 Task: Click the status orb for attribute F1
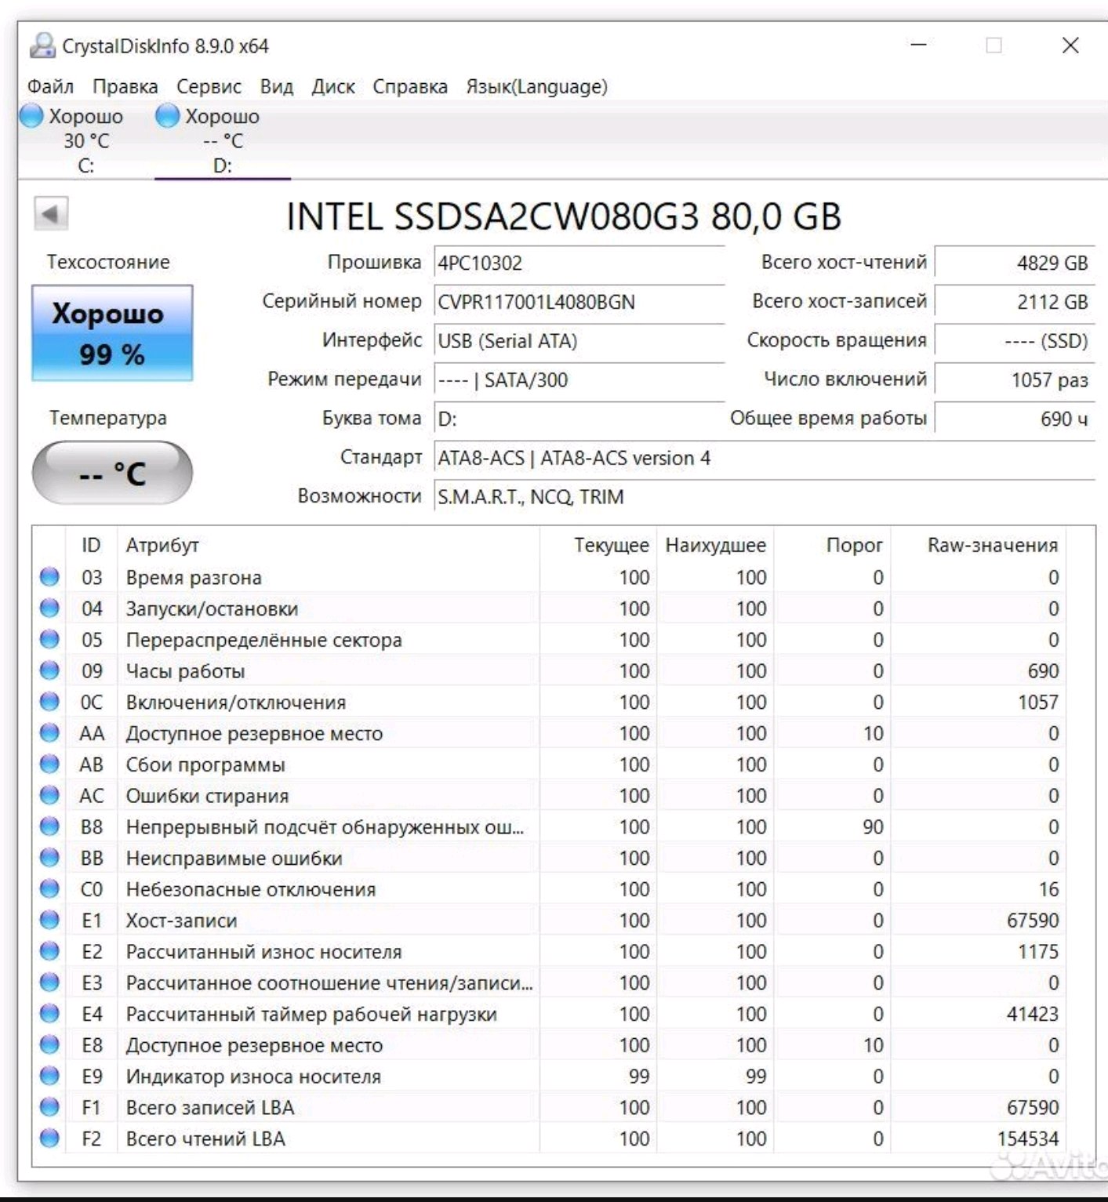click(49, 1107)
